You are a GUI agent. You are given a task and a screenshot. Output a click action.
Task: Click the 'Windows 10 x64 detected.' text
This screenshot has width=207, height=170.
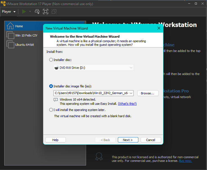click(78, 99)
